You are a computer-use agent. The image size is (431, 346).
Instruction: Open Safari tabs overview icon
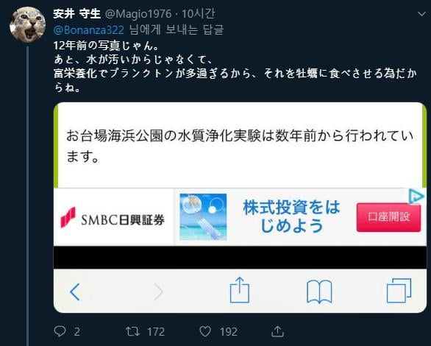click(x=399, y=291)
